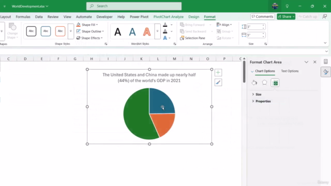
Task: Collapse the ribbon with the chevron
Action: pos(325,43)
